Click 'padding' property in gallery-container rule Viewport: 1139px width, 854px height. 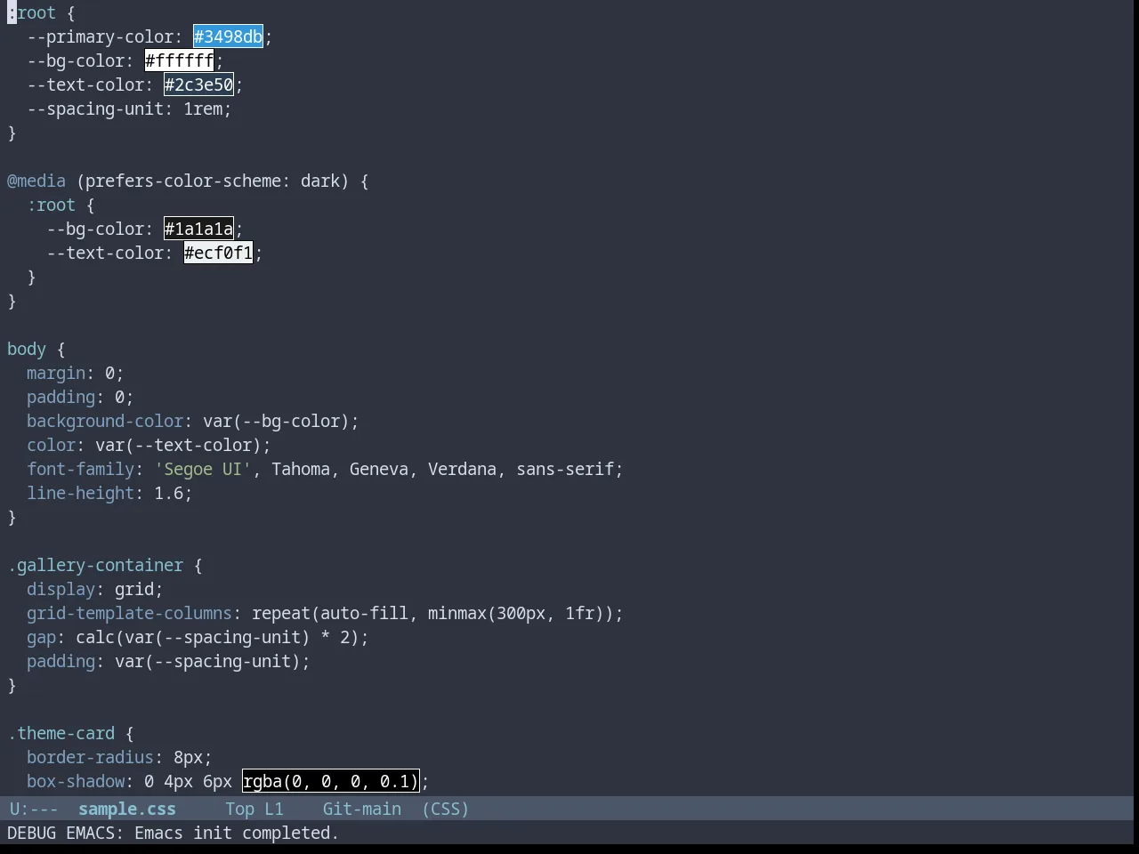tap(61, 661)
